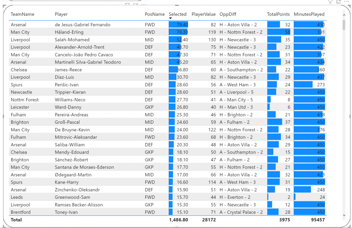
Task: Open focus mode icon above the table
Action: click(x=338, y=2)
